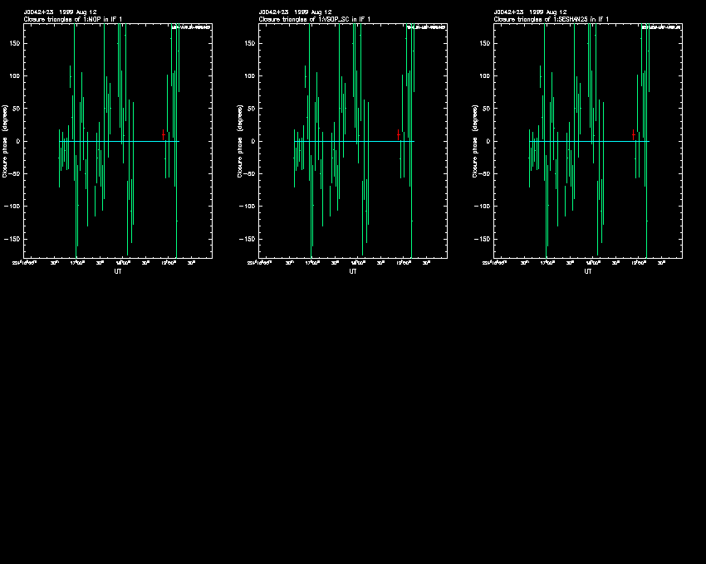Click the -150 tick label on the NOP plot

12,239
